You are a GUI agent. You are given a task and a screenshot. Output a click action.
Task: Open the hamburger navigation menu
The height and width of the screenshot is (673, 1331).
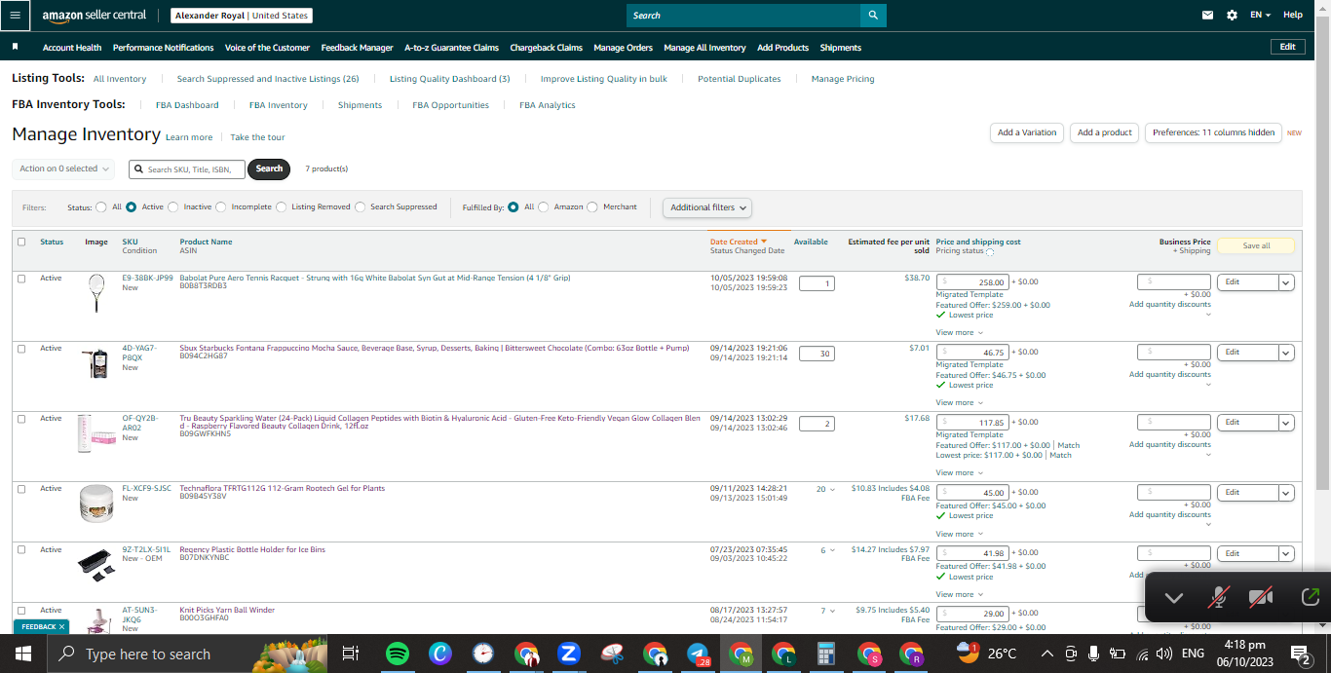pos(15,15)
